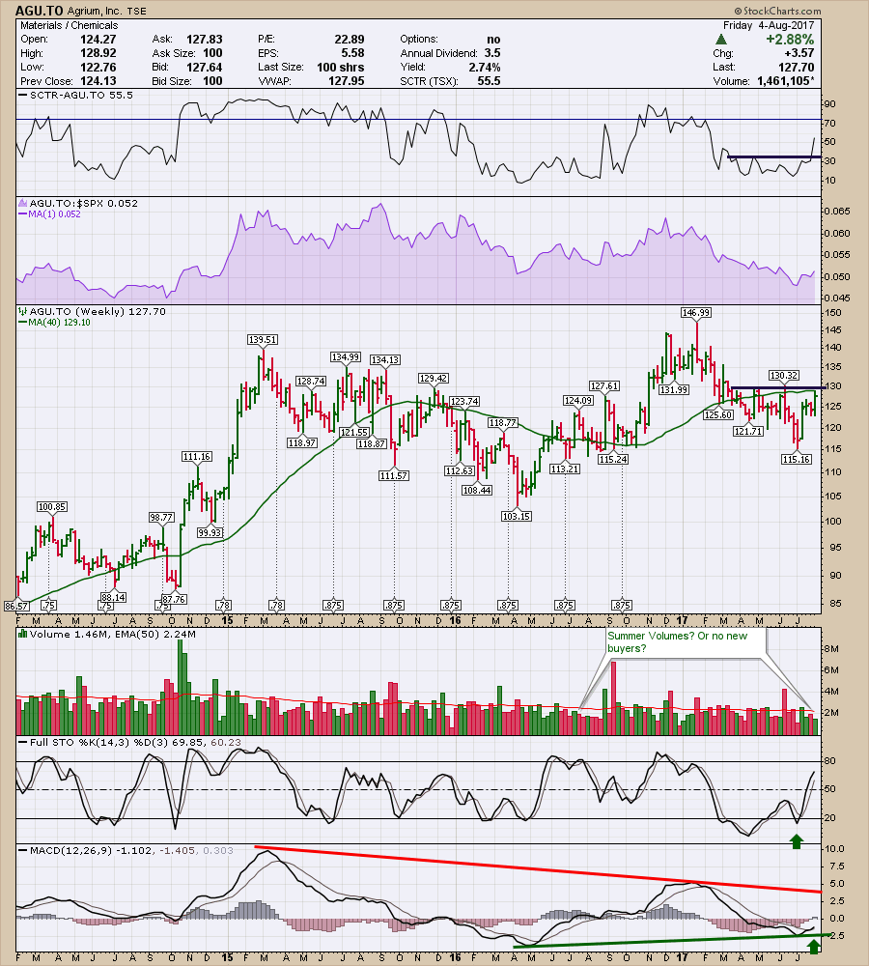Click the EPS value 5.58
This screenshot has width=869, height=966.
pyautogui.click(x=352, y=53)
